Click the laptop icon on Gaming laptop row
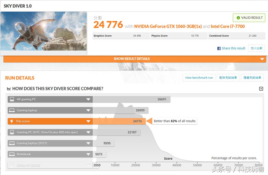The height and width of the screenshot is (175, 268). (x=12, y=110)
